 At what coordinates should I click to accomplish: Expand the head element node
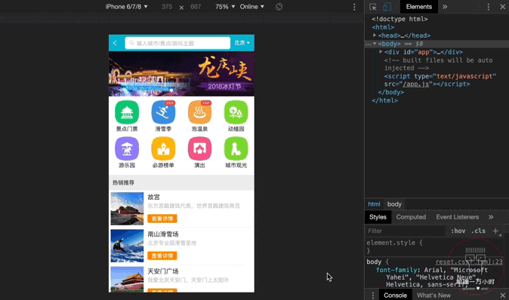point(375,35)
